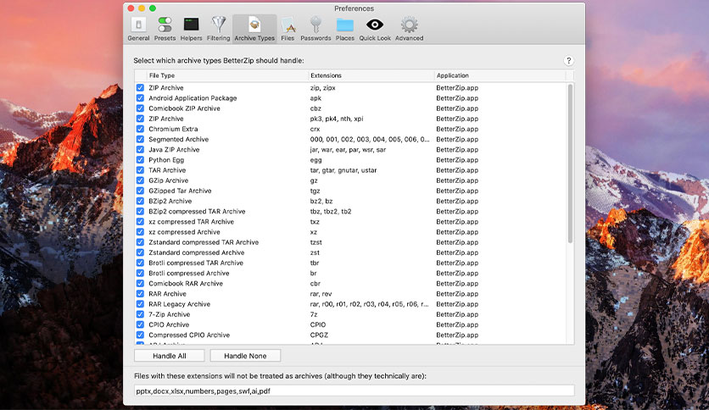Image resolution: width=709 pixels, height=410 pixels.
Task: Select the RAR Archive row
Action: (350, 294)
